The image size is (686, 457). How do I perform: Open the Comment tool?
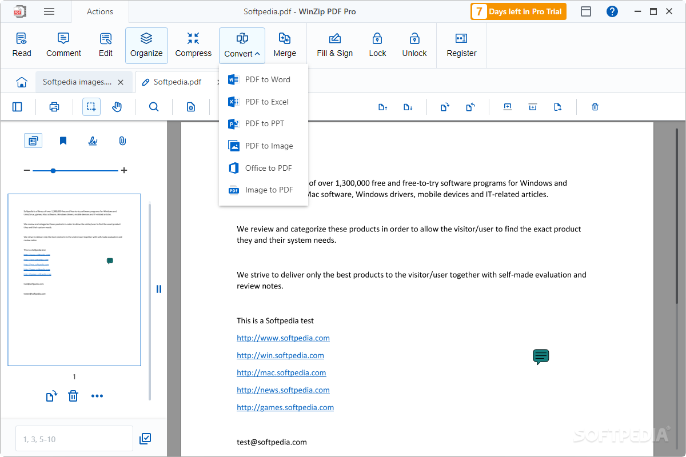pos(63,45)
